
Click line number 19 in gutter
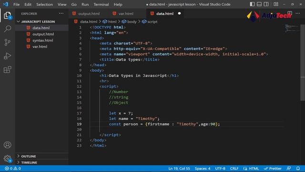79,124
